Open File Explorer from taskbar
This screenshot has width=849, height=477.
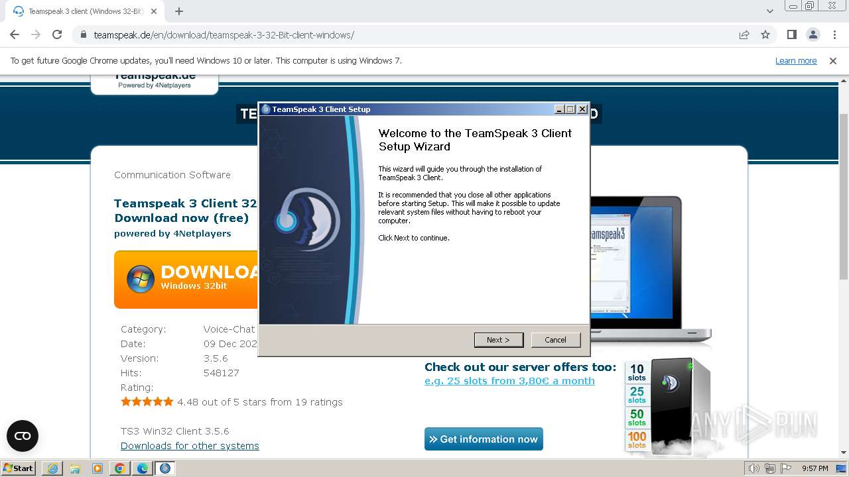[x=75, y=468]
